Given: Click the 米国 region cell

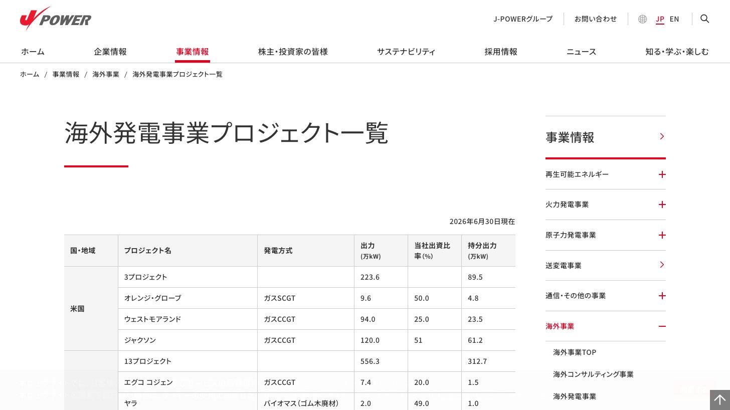Looking at the screenshot, I should pyautogui.click(x=91, y=309).
